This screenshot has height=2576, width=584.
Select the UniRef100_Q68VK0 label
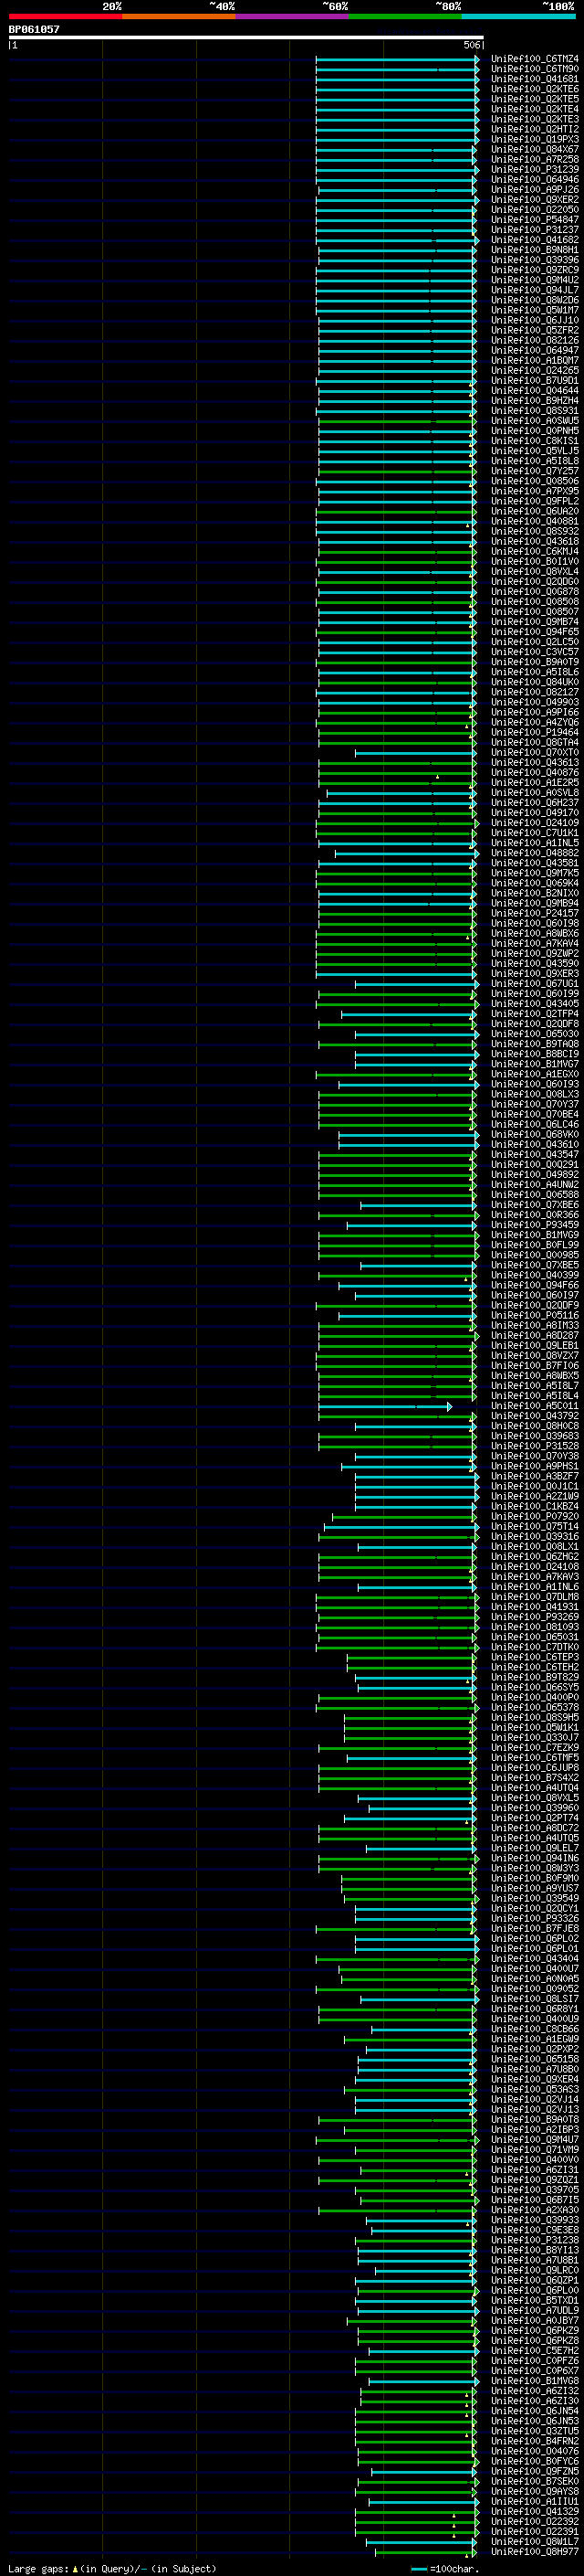click(534, 1135)
